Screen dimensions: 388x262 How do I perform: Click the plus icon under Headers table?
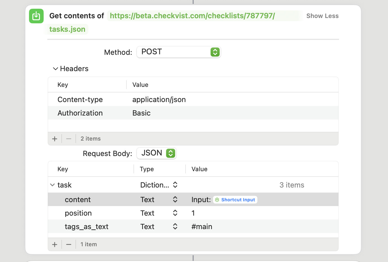(55, 139)
